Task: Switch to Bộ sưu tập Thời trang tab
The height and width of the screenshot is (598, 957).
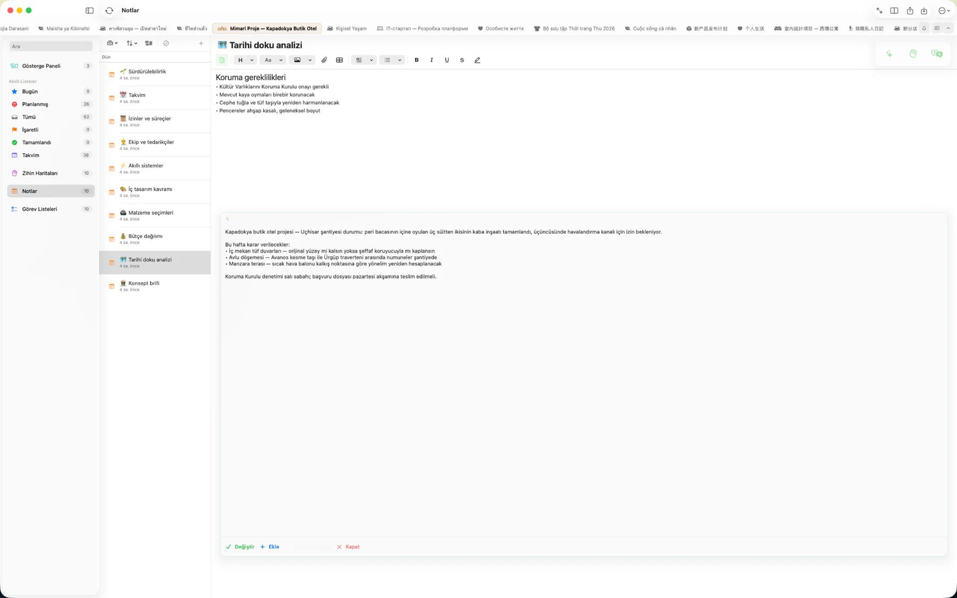Action: 574,29
